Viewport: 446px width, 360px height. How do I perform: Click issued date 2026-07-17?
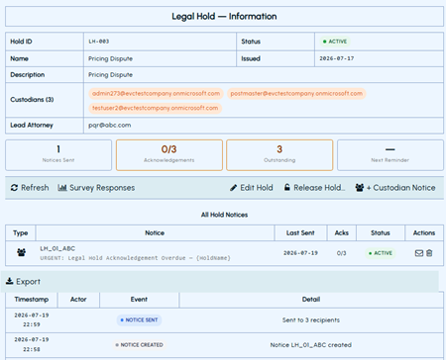click(x=336, y=58)
